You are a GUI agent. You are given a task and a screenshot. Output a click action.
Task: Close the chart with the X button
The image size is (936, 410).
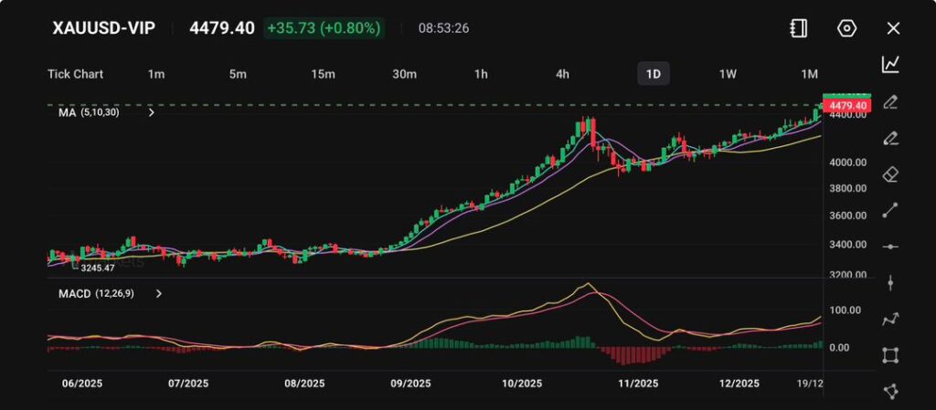[893, 28]
